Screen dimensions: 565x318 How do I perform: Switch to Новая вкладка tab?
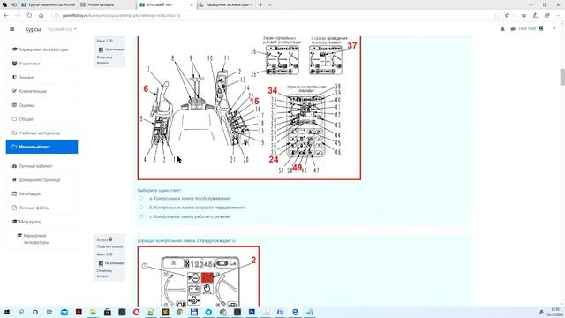point(107,4)
